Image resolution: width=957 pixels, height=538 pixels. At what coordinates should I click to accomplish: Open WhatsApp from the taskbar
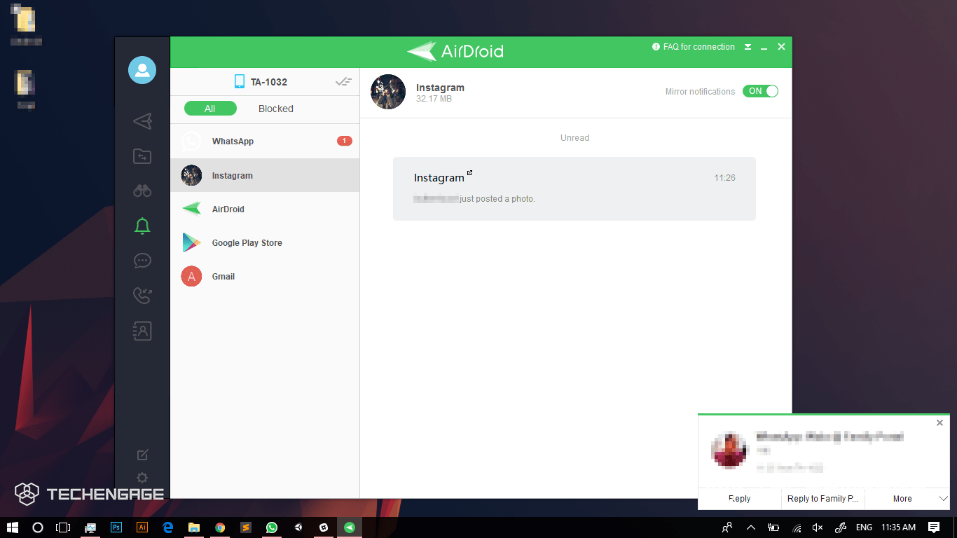[x=272, y=527]
